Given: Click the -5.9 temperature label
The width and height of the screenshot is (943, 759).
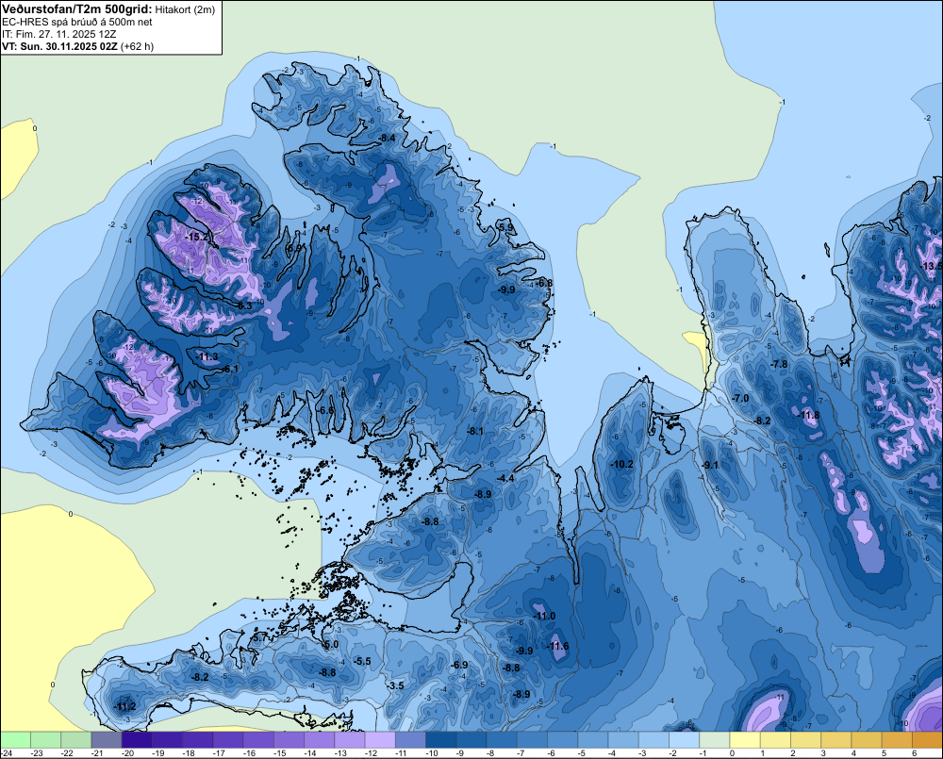Looking at the screenshot, I should (506, 227).
